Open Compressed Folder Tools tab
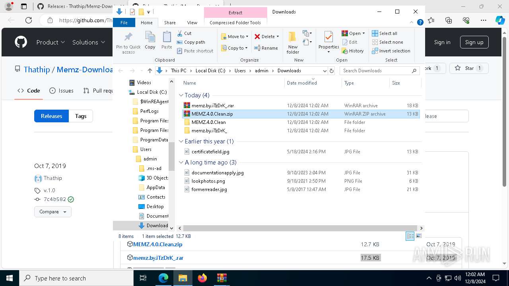This screenshot has height=286, width=509. pyautogui.click(x=235, y=23)
